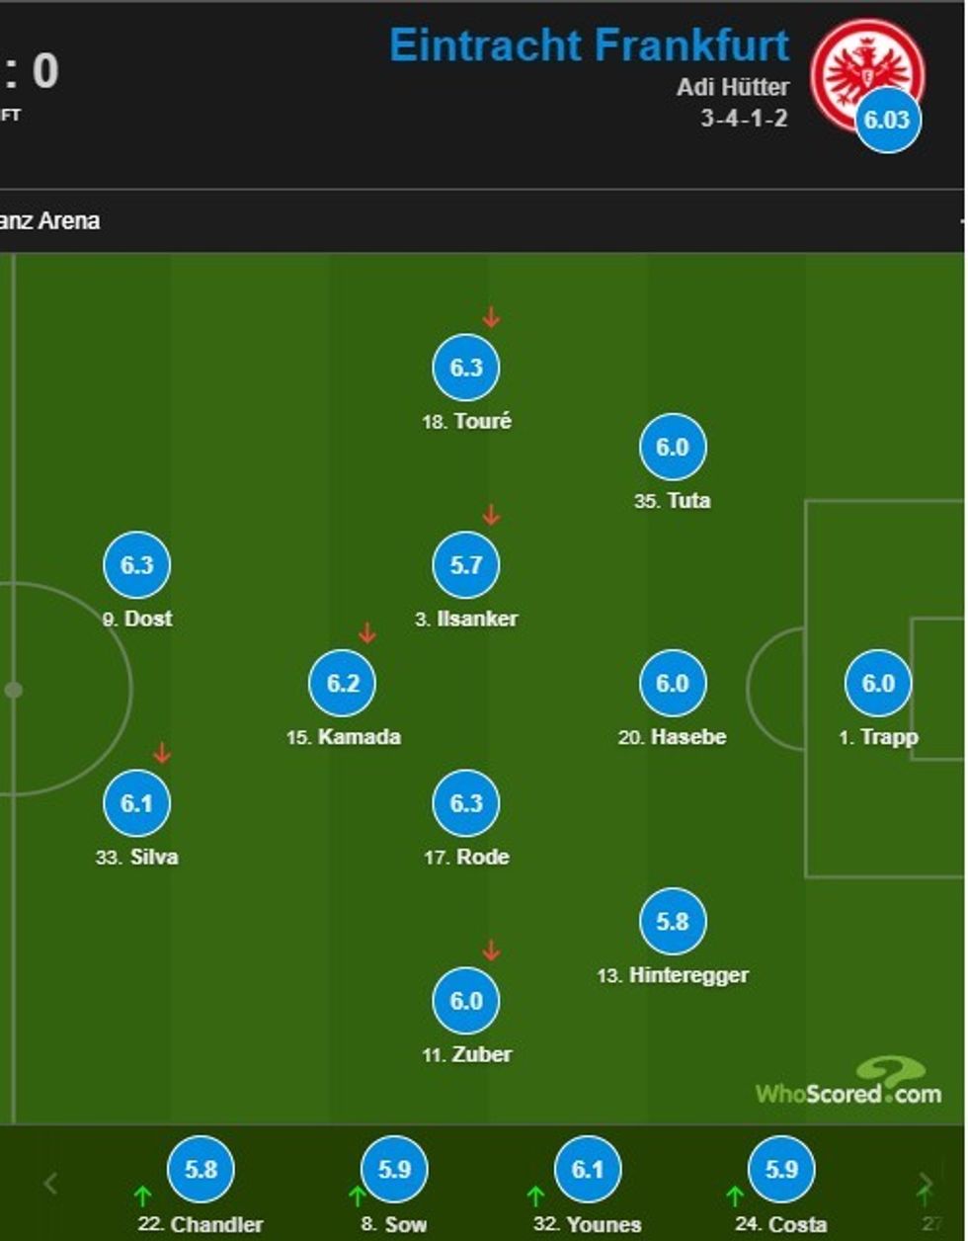Screen dimensions: 968x1241
Task: Click Rode's 6.3 rating circle
Action: click(x=466, y=802)
